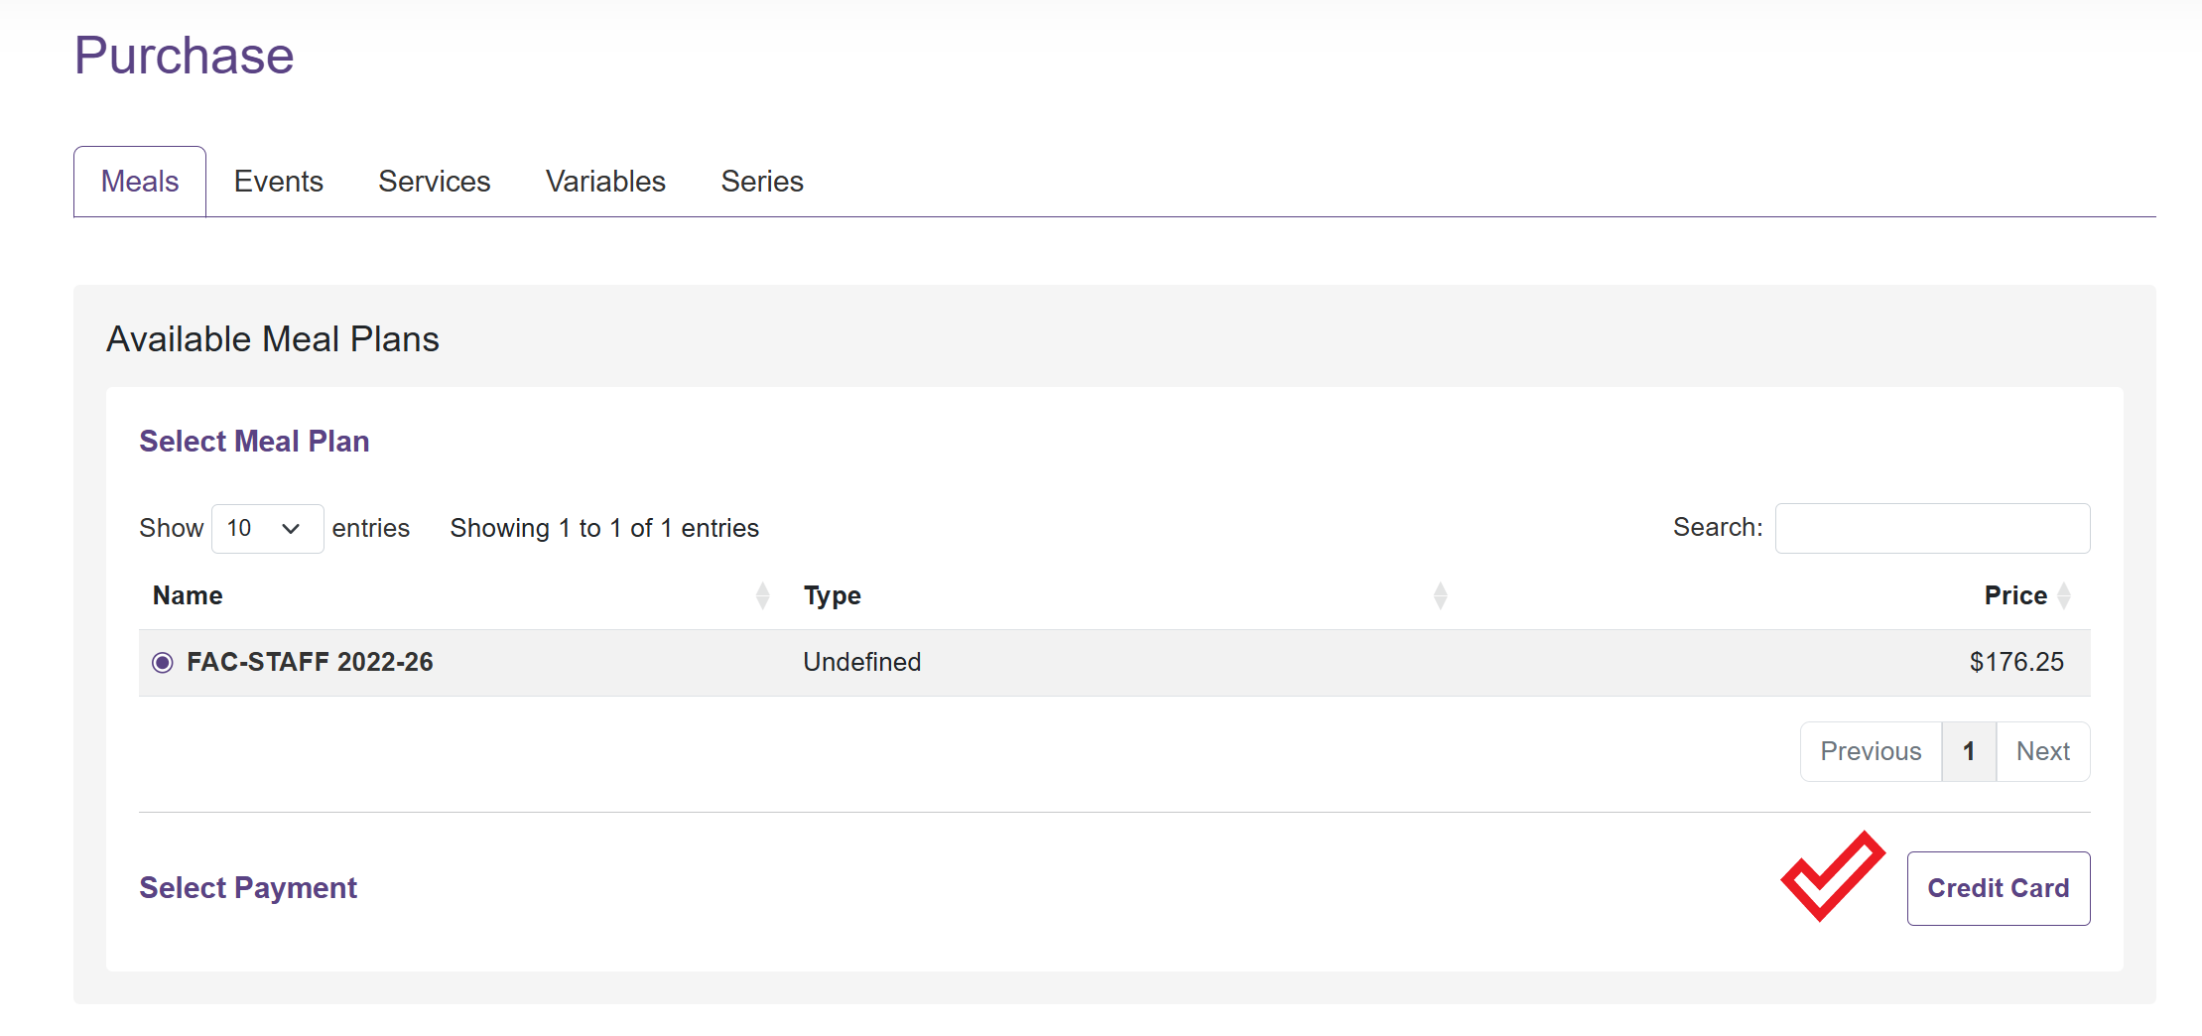Open the Events tab
The width and height of the screenshot is (2202, 1036).
278,182
